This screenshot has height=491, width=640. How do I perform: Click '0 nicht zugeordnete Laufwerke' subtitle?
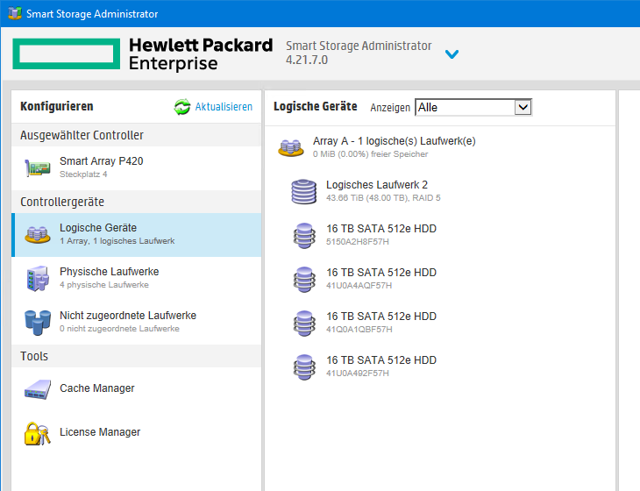pos(119,329)
